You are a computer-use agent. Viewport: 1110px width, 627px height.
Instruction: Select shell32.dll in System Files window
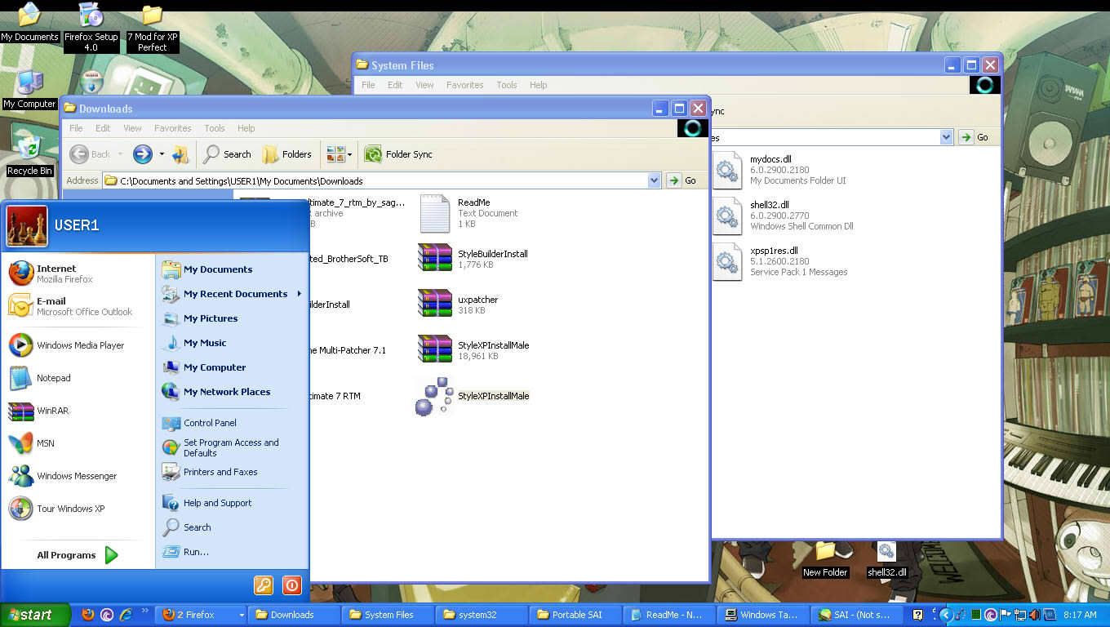pyautogui.click(x=783, y=216)
